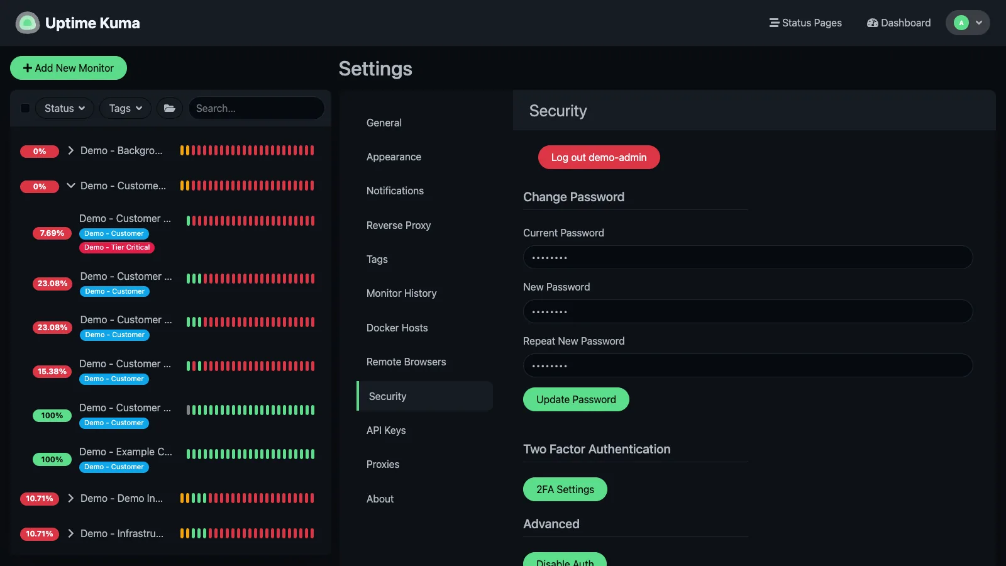Select the Security settings item
The width and height of the screenshot is (1006, 566).
[x=424, y=396]
